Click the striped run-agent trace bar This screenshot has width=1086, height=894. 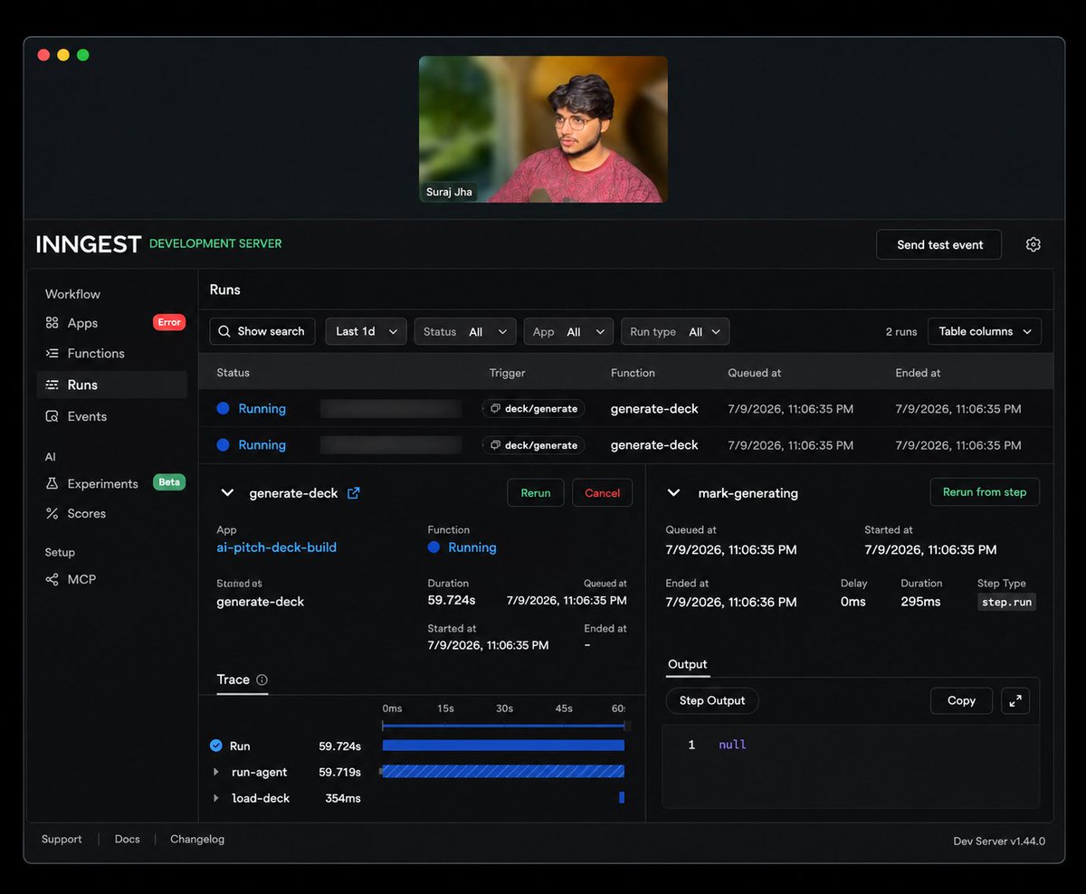pyautogui.click(x=501, y=772)
